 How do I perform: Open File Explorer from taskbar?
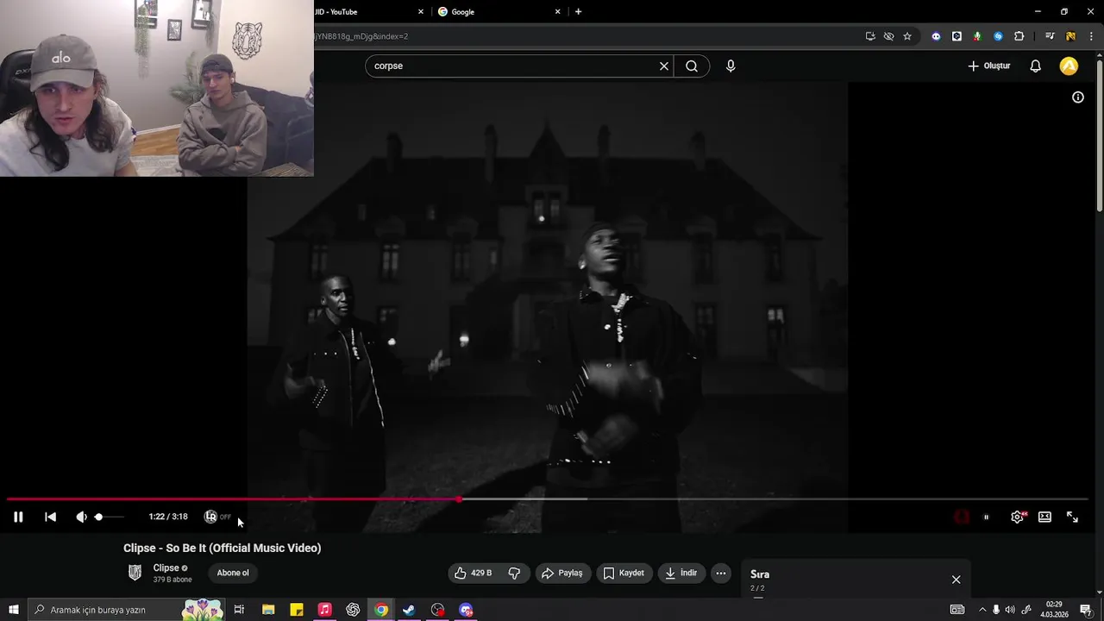click(x=268, y=610)
